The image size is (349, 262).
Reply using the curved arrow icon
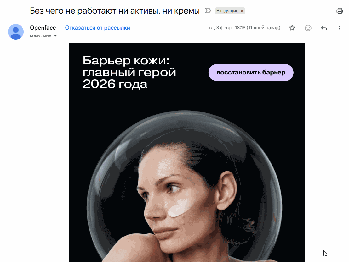[324, 28]
